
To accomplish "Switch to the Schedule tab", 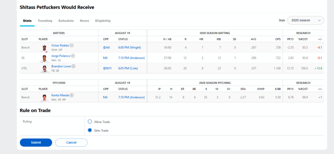I will pos(66,21).
